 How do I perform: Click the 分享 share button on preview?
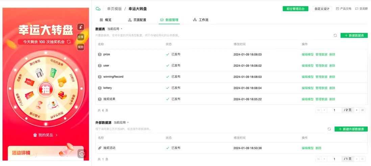[80, 37]
